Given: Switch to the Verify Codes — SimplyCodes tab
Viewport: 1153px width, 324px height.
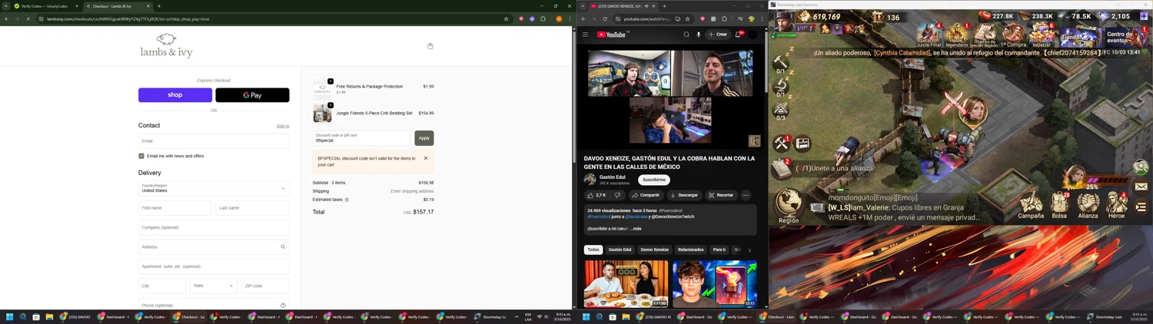Looking at the screenshot, I should coord(42,6).
